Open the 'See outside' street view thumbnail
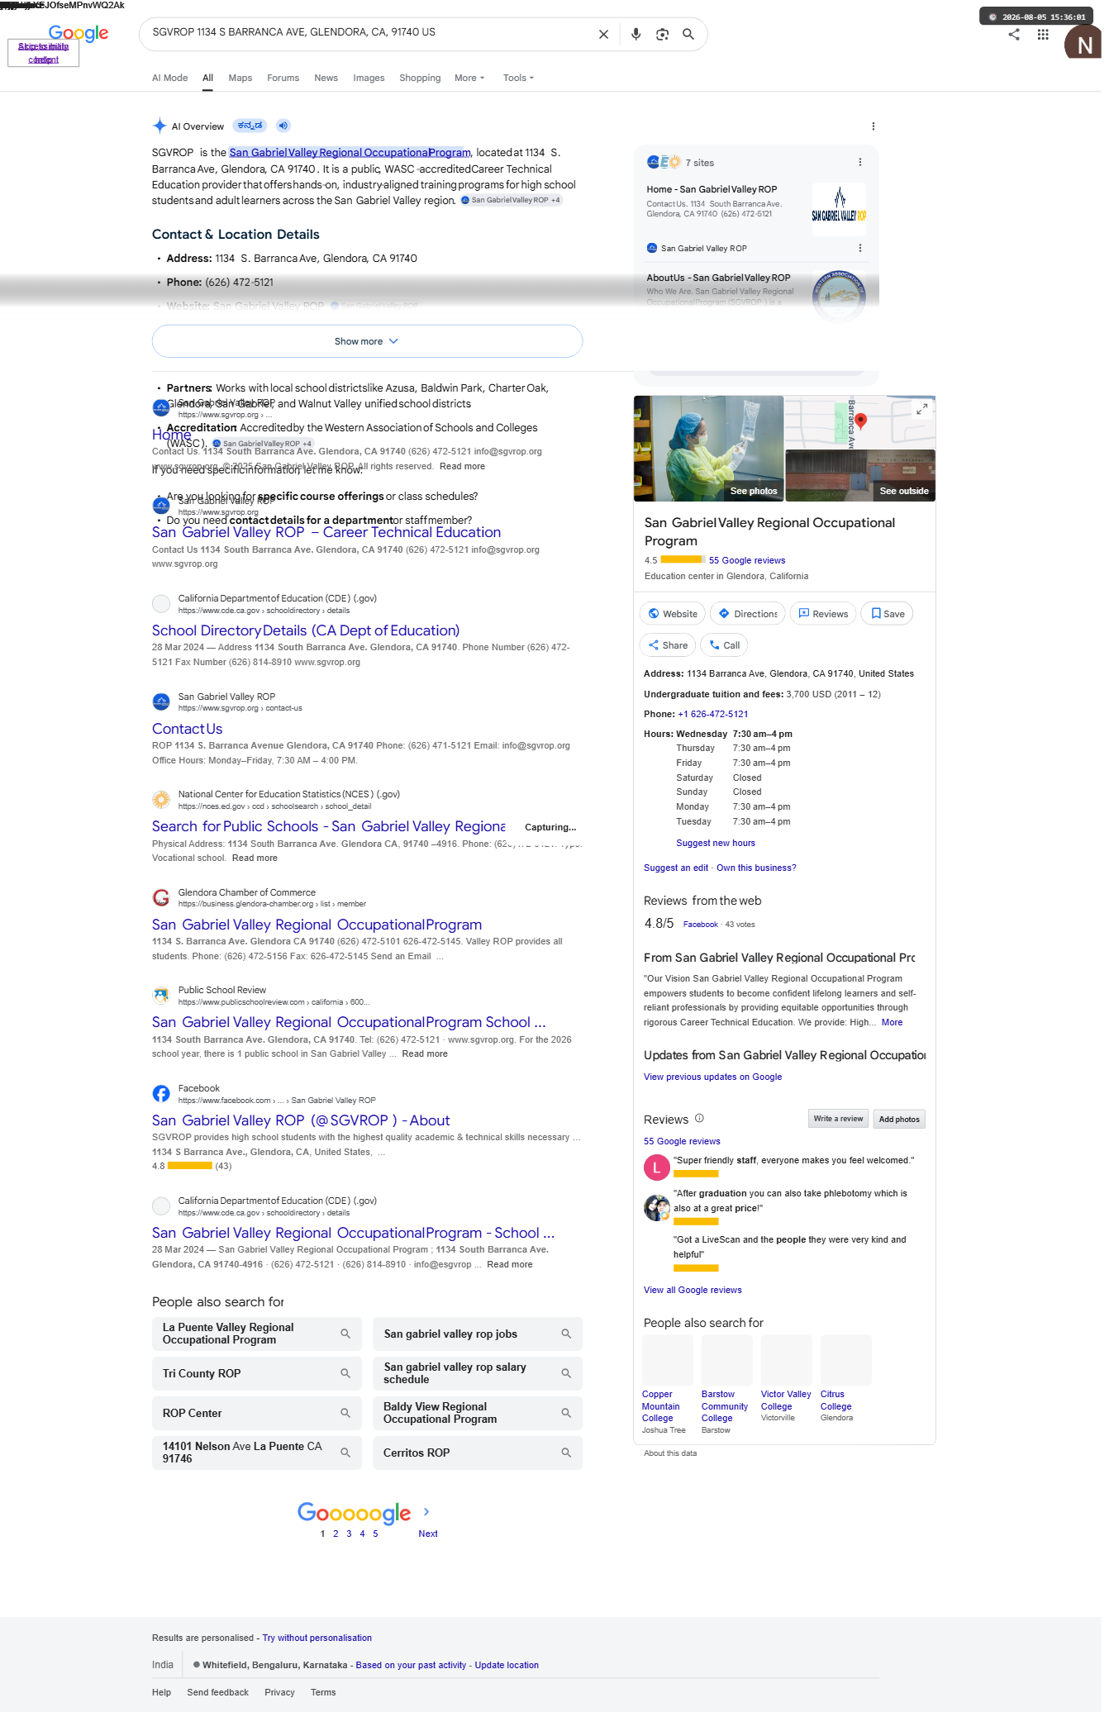 click(x=860, y=475)
